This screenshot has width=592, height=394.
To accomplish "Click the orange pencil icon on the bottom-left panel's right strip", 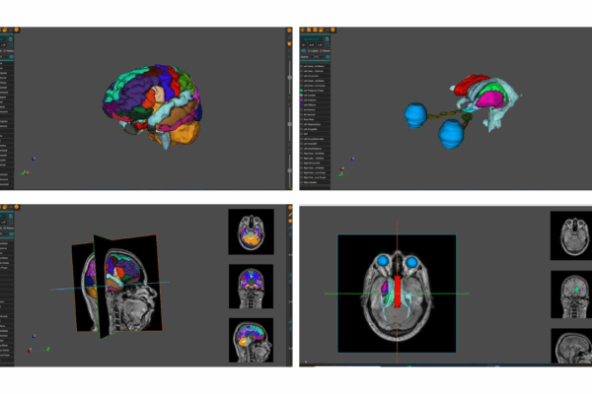I will click(290, 214).
